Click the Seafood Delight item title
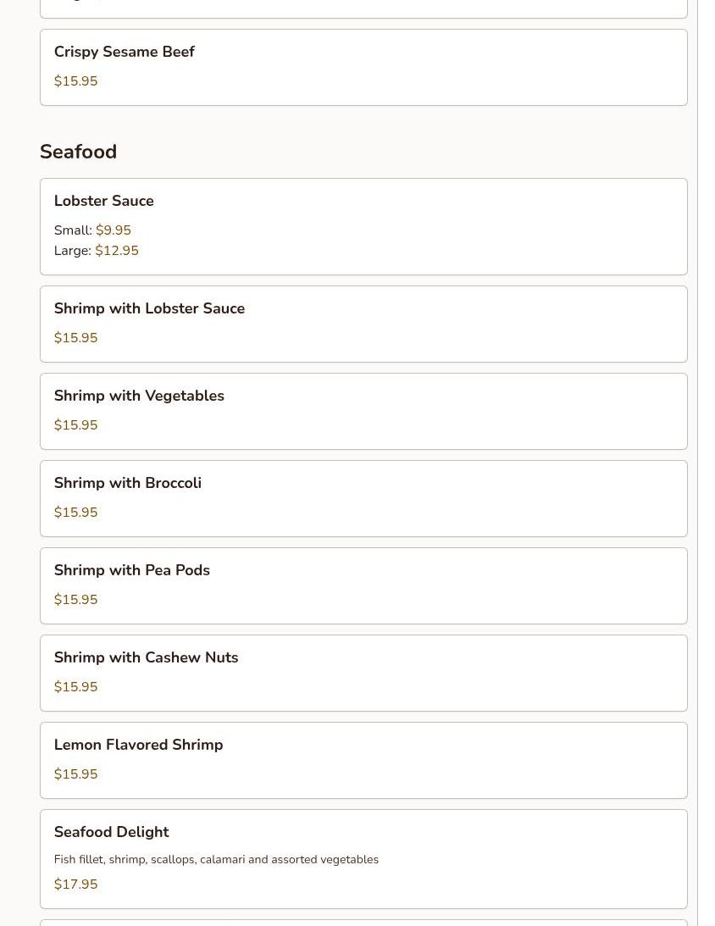 (x=111, y=832)
